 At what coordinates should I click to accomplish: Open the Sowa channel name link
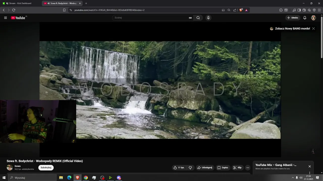17,166
